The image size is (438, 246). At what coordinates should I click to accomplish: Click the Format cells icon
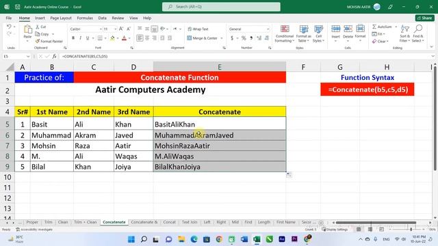click(360, 29)
